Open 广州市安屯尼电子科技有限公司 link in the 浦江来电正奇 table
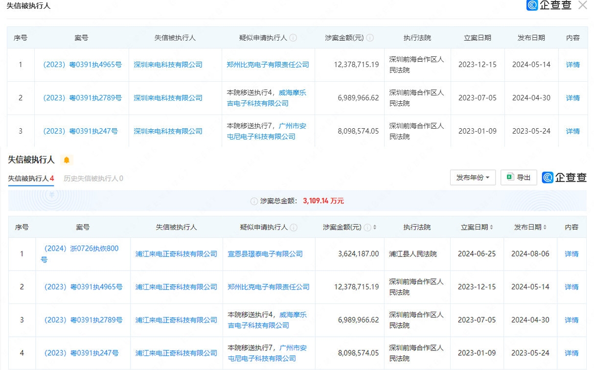Viewport: 594px width, 370px height. coord(268,353)
